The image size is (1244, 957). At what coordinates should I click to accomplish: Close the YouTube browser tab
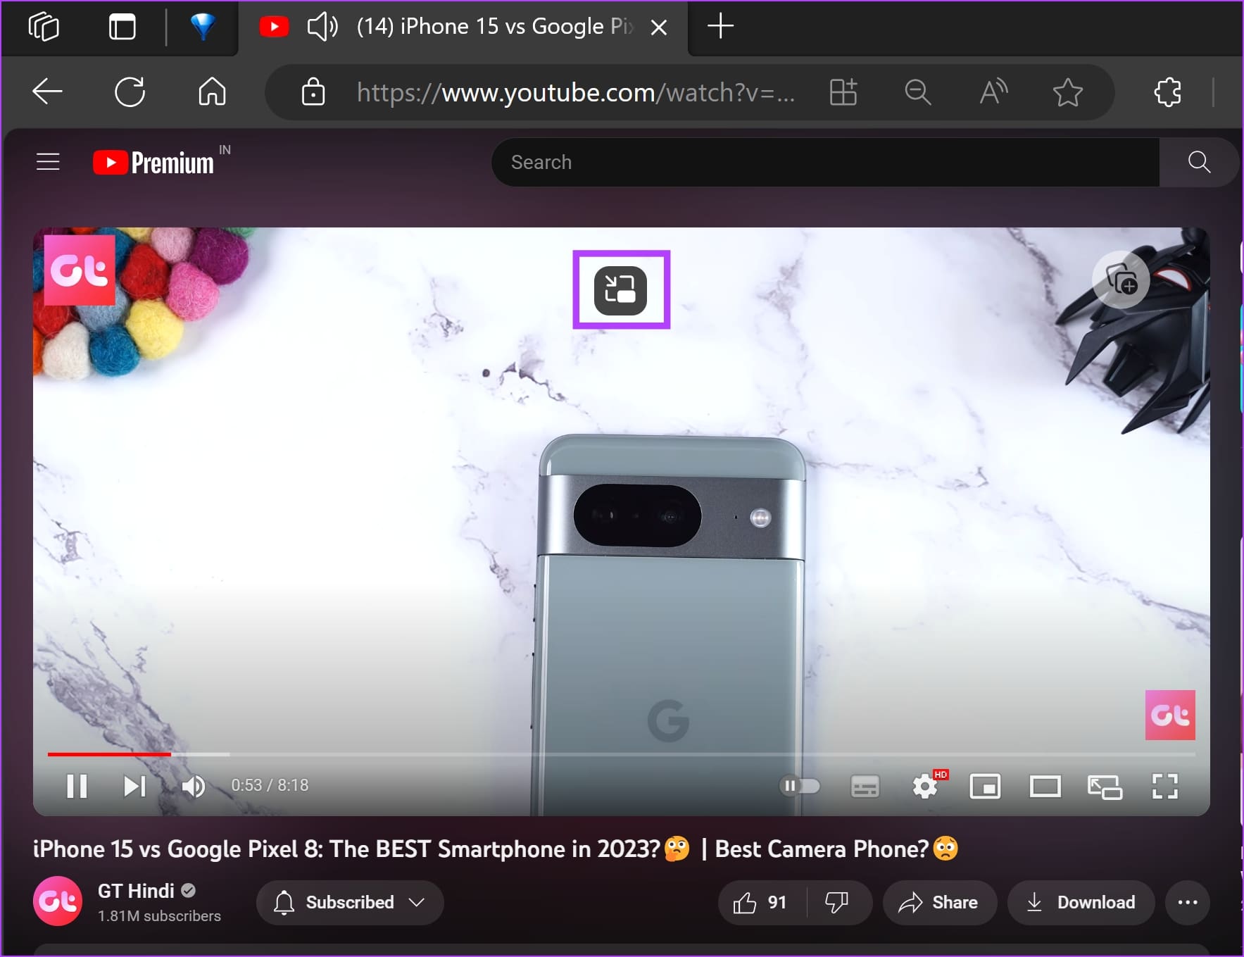tap(659, 27)
